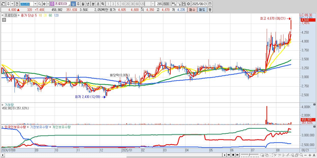Image resolution: width=317 pixels, height=158 pixels.
Task: Click the candle chart settings icon beside 265/600
Action: 174,4
